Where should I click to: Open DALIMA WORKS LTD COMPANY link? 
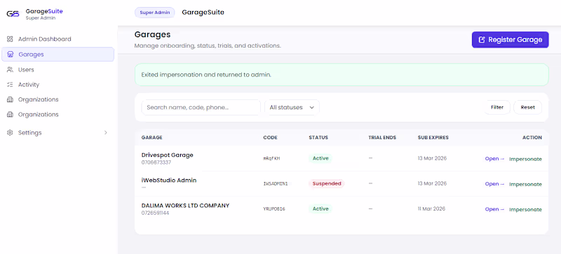point(495,209)
